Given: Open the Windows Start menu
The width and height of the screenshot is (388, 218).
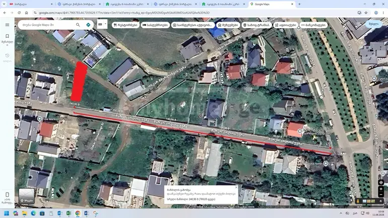Looking at the screenshot, I should pyautogui.click(x=7, y=213).
